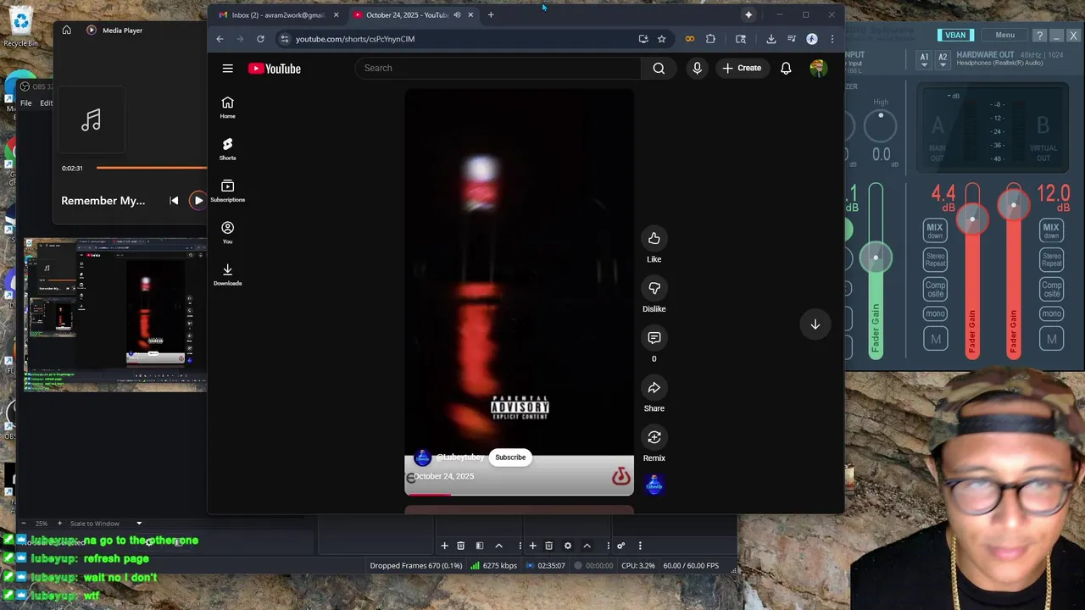
Task: Open Subscriptions in the YouTube sidebar
Action: (x=227, y=191)
